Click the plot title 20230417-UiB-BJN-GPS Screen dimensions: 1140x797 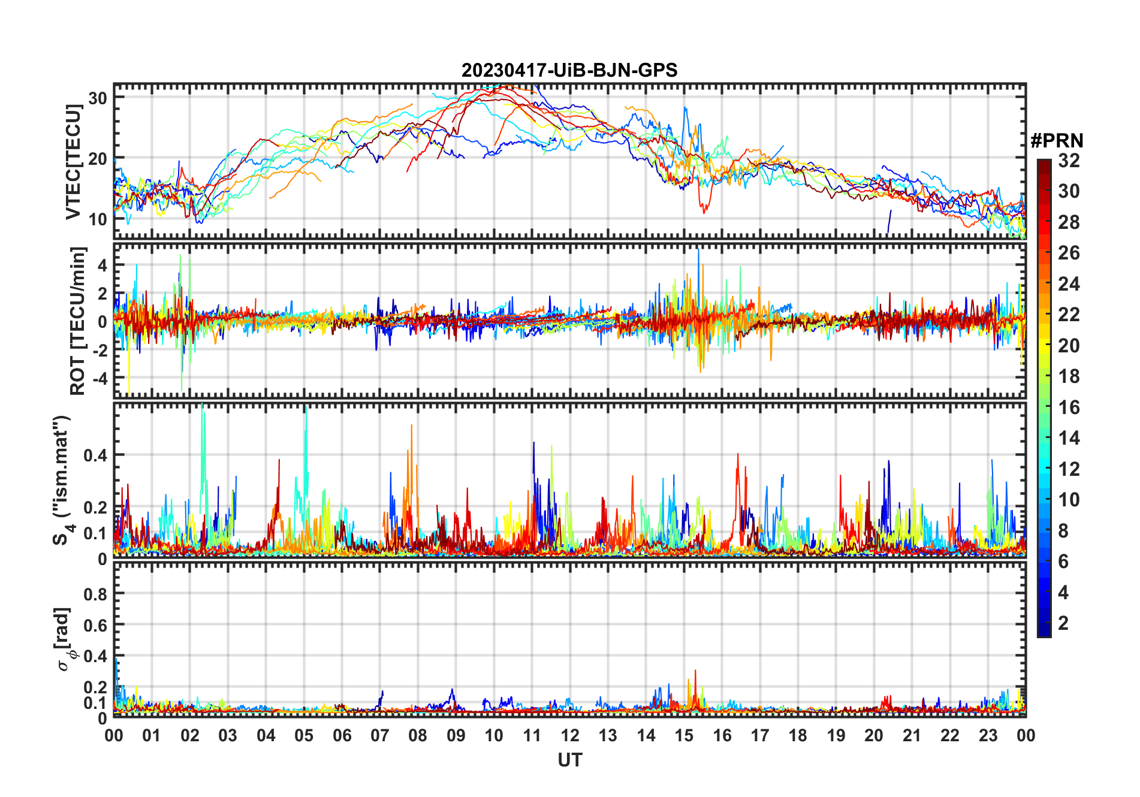(569, 71)
